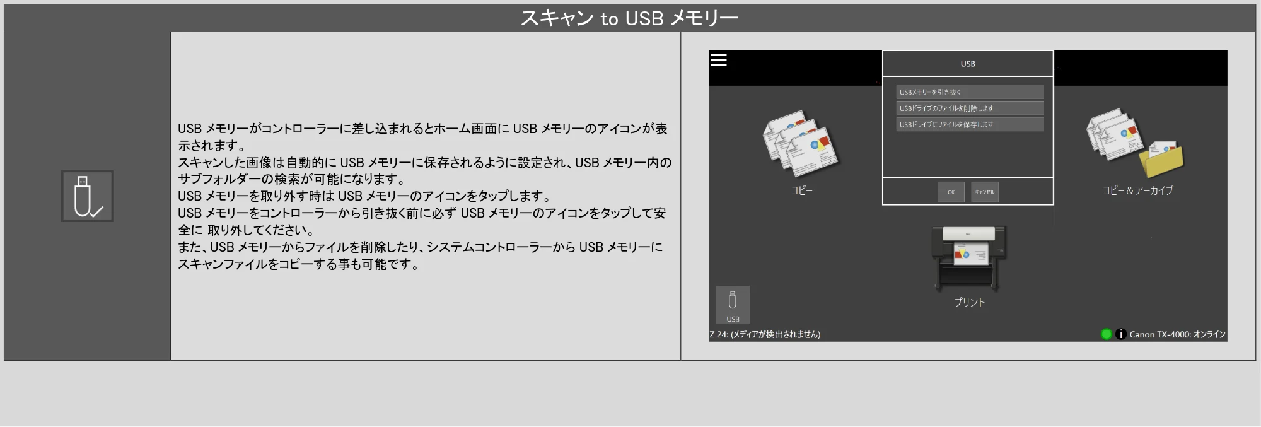Click the USB checkmark icon in left panel
Viewport: 1261px width, 427px height.
pyautogui.click(x=87, y=196)
